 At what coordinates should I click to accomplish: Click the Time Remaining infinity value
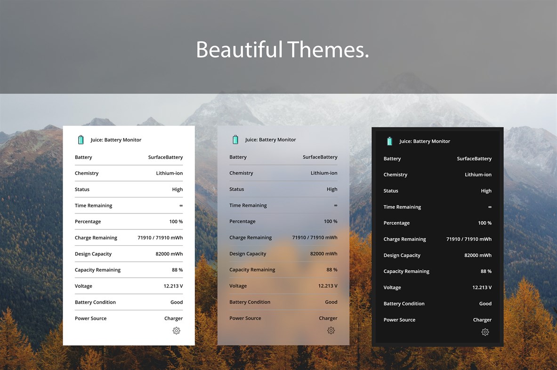point(181,205)
